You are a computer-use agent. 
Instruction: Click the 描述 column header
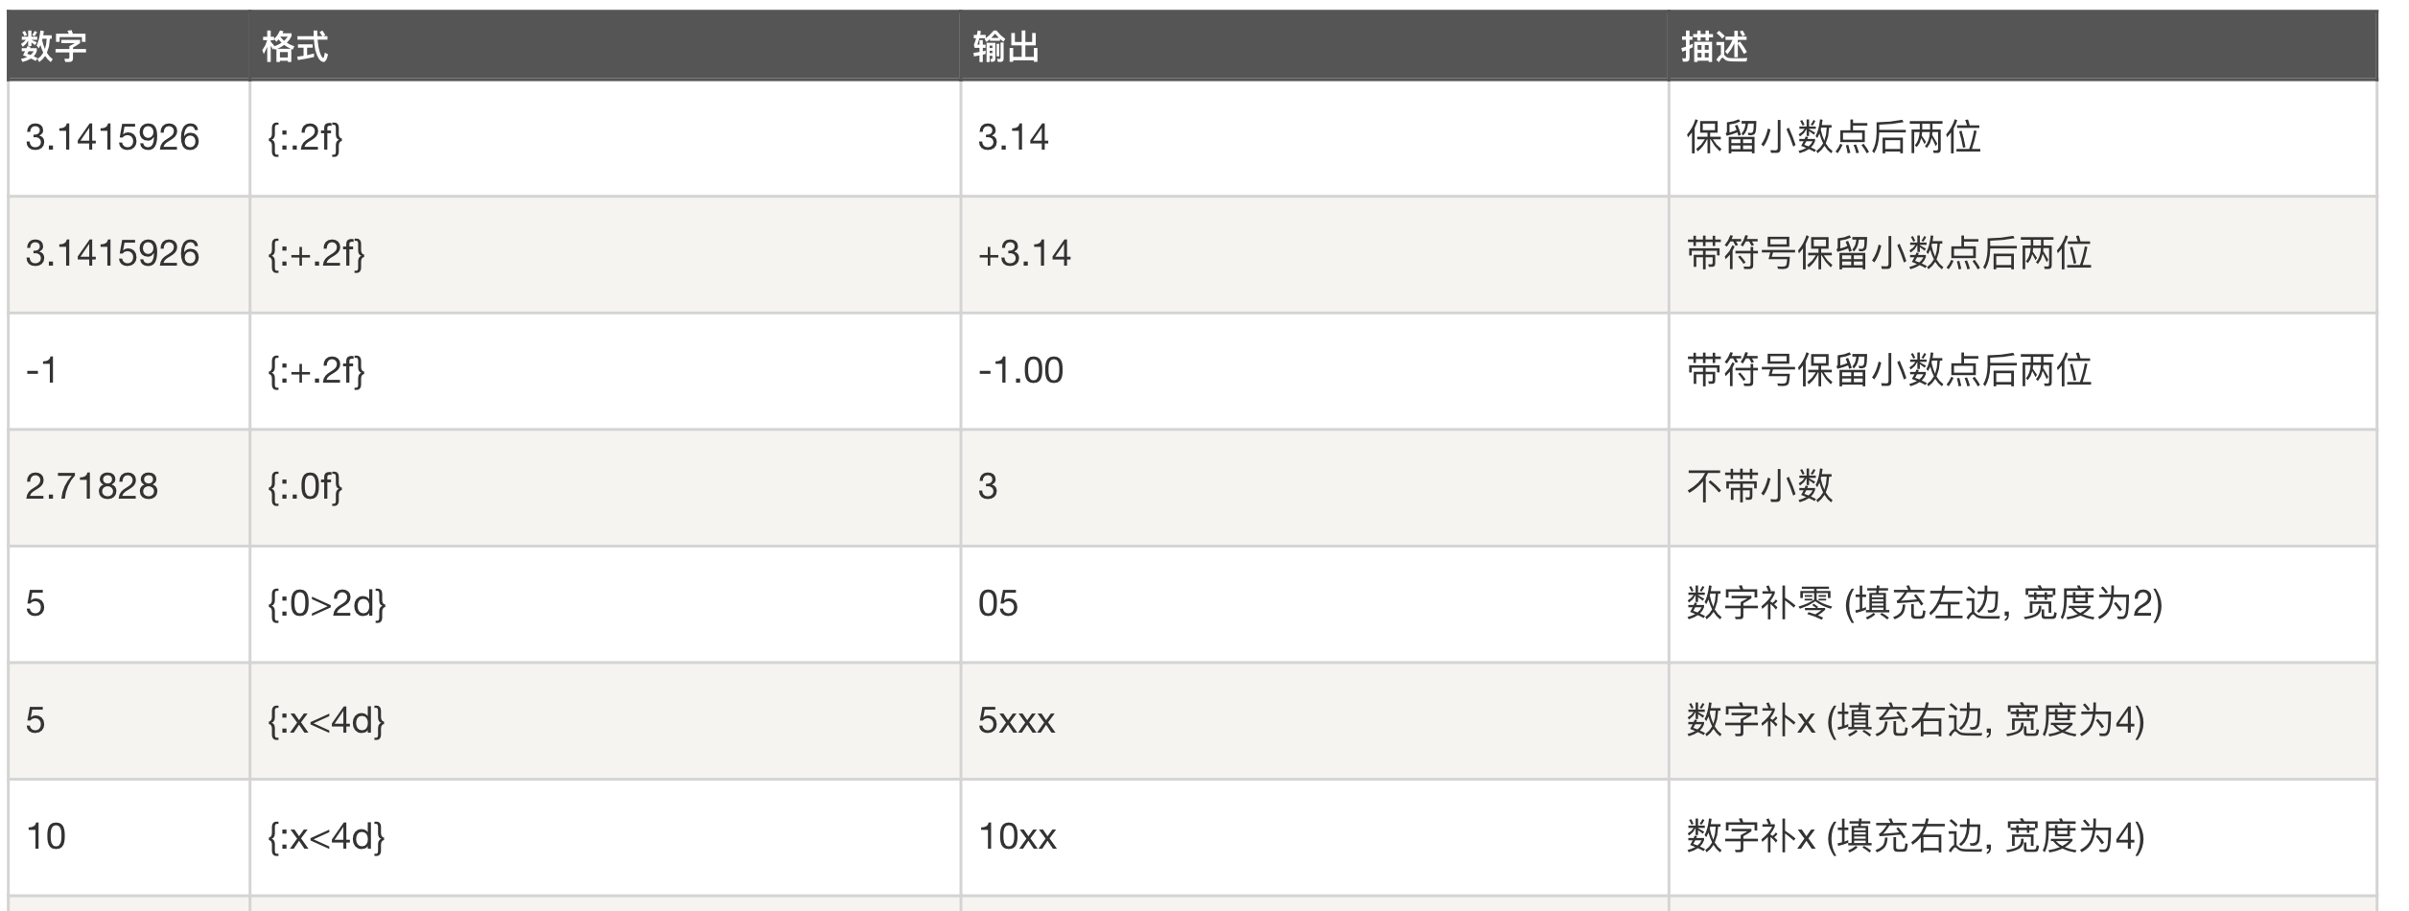[x=1714, y=46]
